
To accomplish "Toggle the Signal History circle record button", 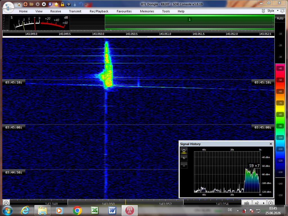I will click(x=184, y=151).
